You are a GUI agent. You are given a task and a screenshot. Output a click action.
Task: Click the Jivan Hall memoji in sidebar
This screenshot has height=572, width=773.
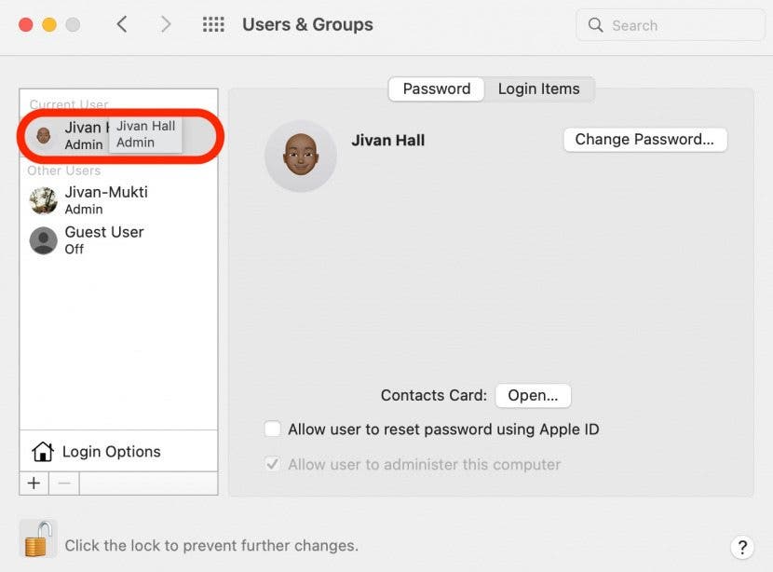click(44, 136)
